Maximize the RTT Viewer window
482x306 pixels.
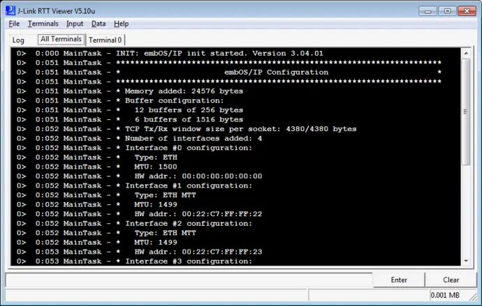click(x=447, y=10)
